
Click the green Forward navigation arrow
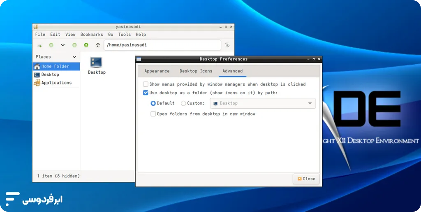(x=74, y=45)
